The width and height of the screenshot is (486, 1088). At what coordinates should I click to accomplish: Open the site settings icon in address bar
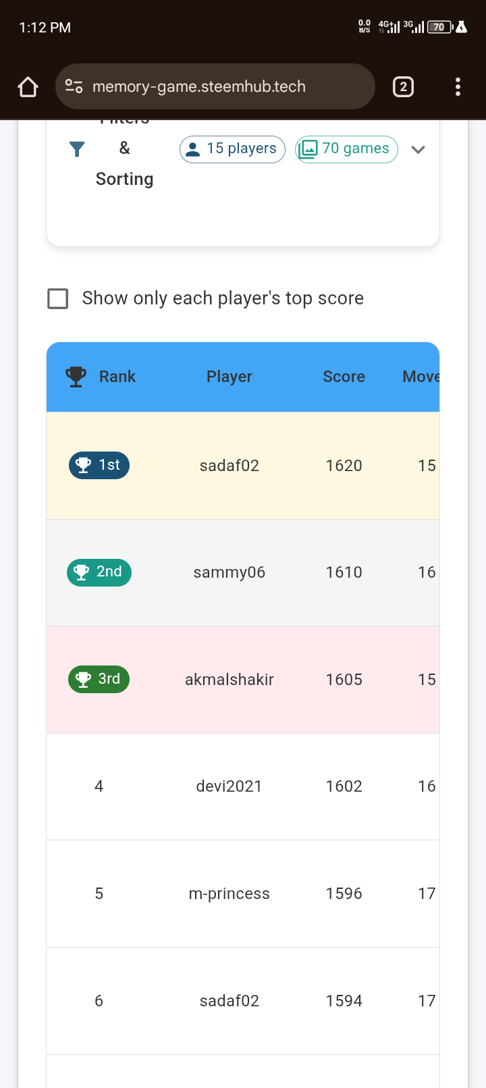coord(74,86)
